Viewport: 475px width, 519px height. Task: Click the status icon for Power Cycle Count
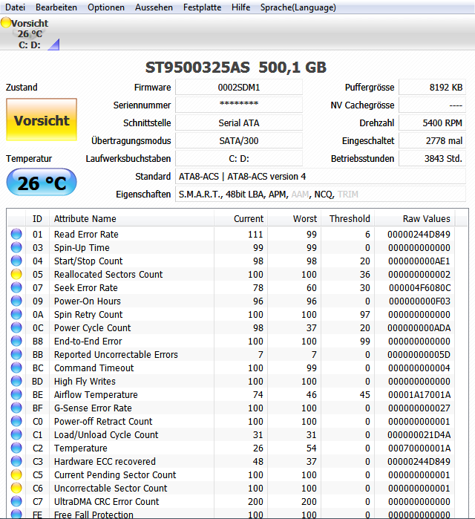pyautogui.click(x=16, y=327)
